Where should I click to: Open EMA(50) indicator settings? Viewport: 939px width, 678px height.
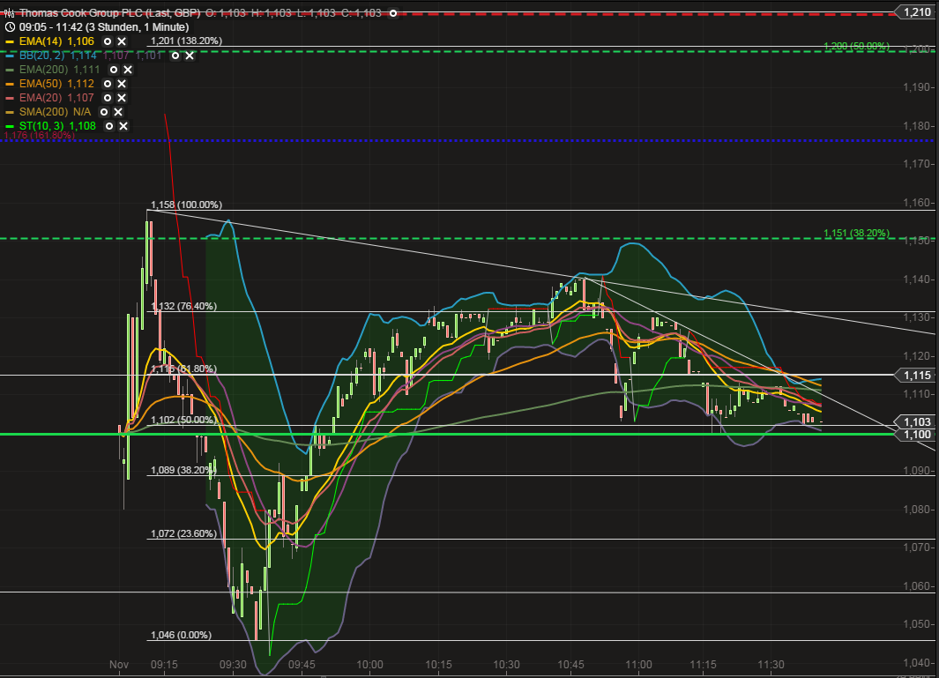108,84
